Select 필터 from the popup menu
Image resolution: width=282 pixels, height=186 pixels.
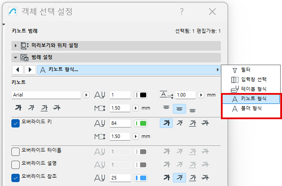(x=251, y=70)
